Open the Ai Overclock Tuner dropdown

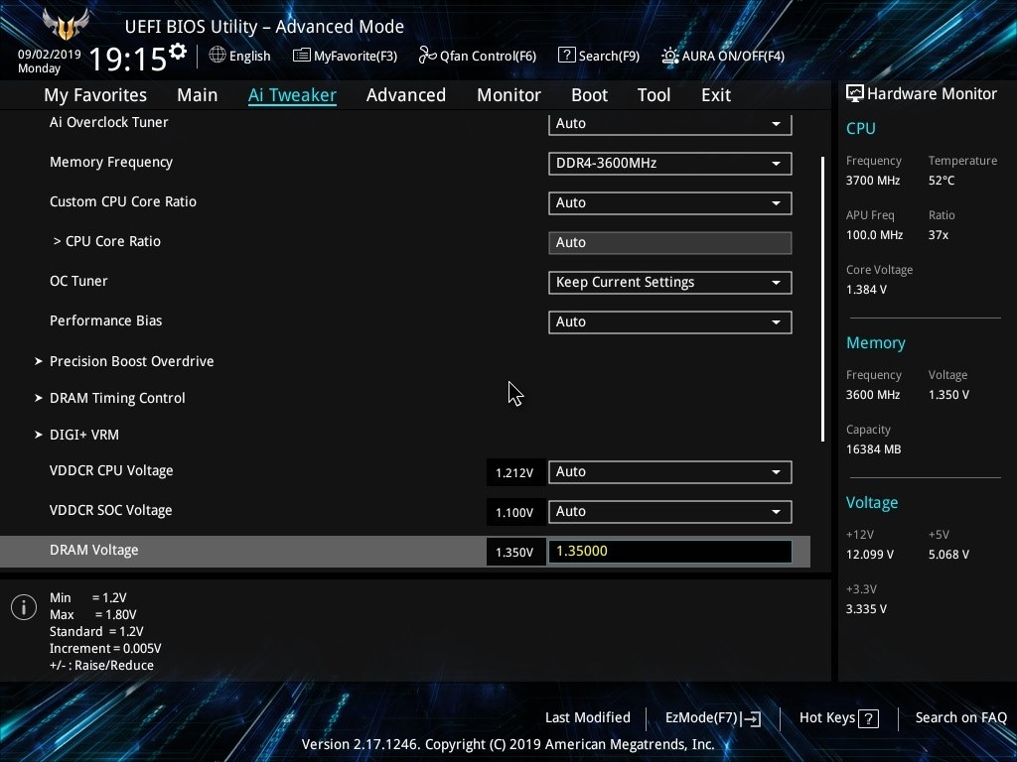tap(670, 124)
